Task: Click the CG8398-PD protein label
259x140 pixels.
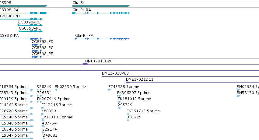Action: point(43,42)
